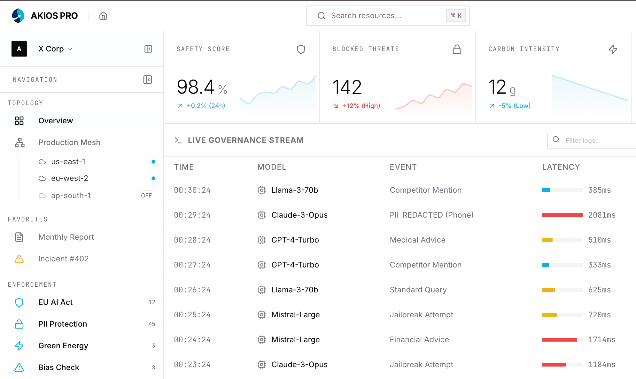Collapse the Navigation panel
The height and width of the screenshot is (379, 636).
click(148, 80)
